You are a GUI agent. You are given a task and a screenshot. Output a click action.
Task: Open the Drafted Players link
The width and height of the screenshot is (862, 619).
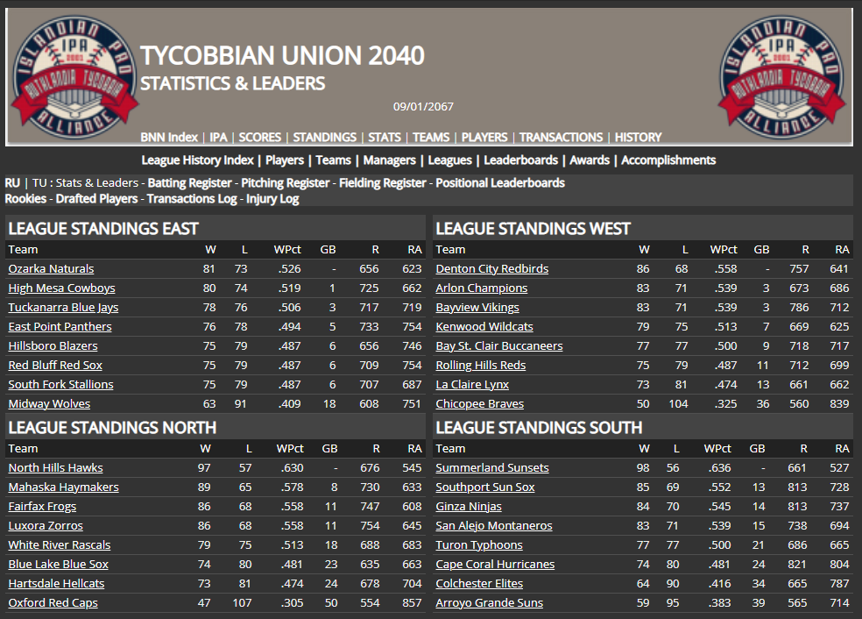coord(96,199)
